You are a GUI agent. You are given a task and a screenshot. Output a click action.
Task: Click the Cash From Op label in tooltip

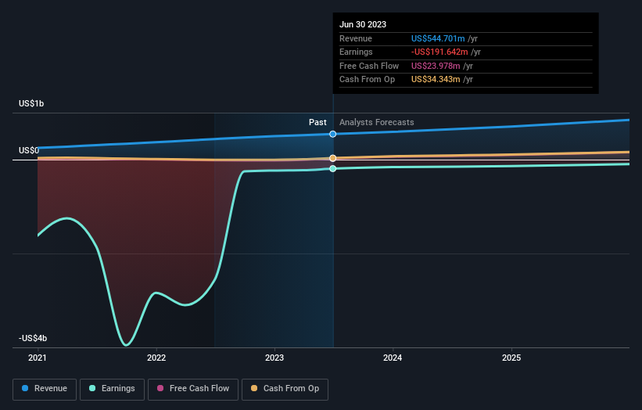[x=368, y=80]
